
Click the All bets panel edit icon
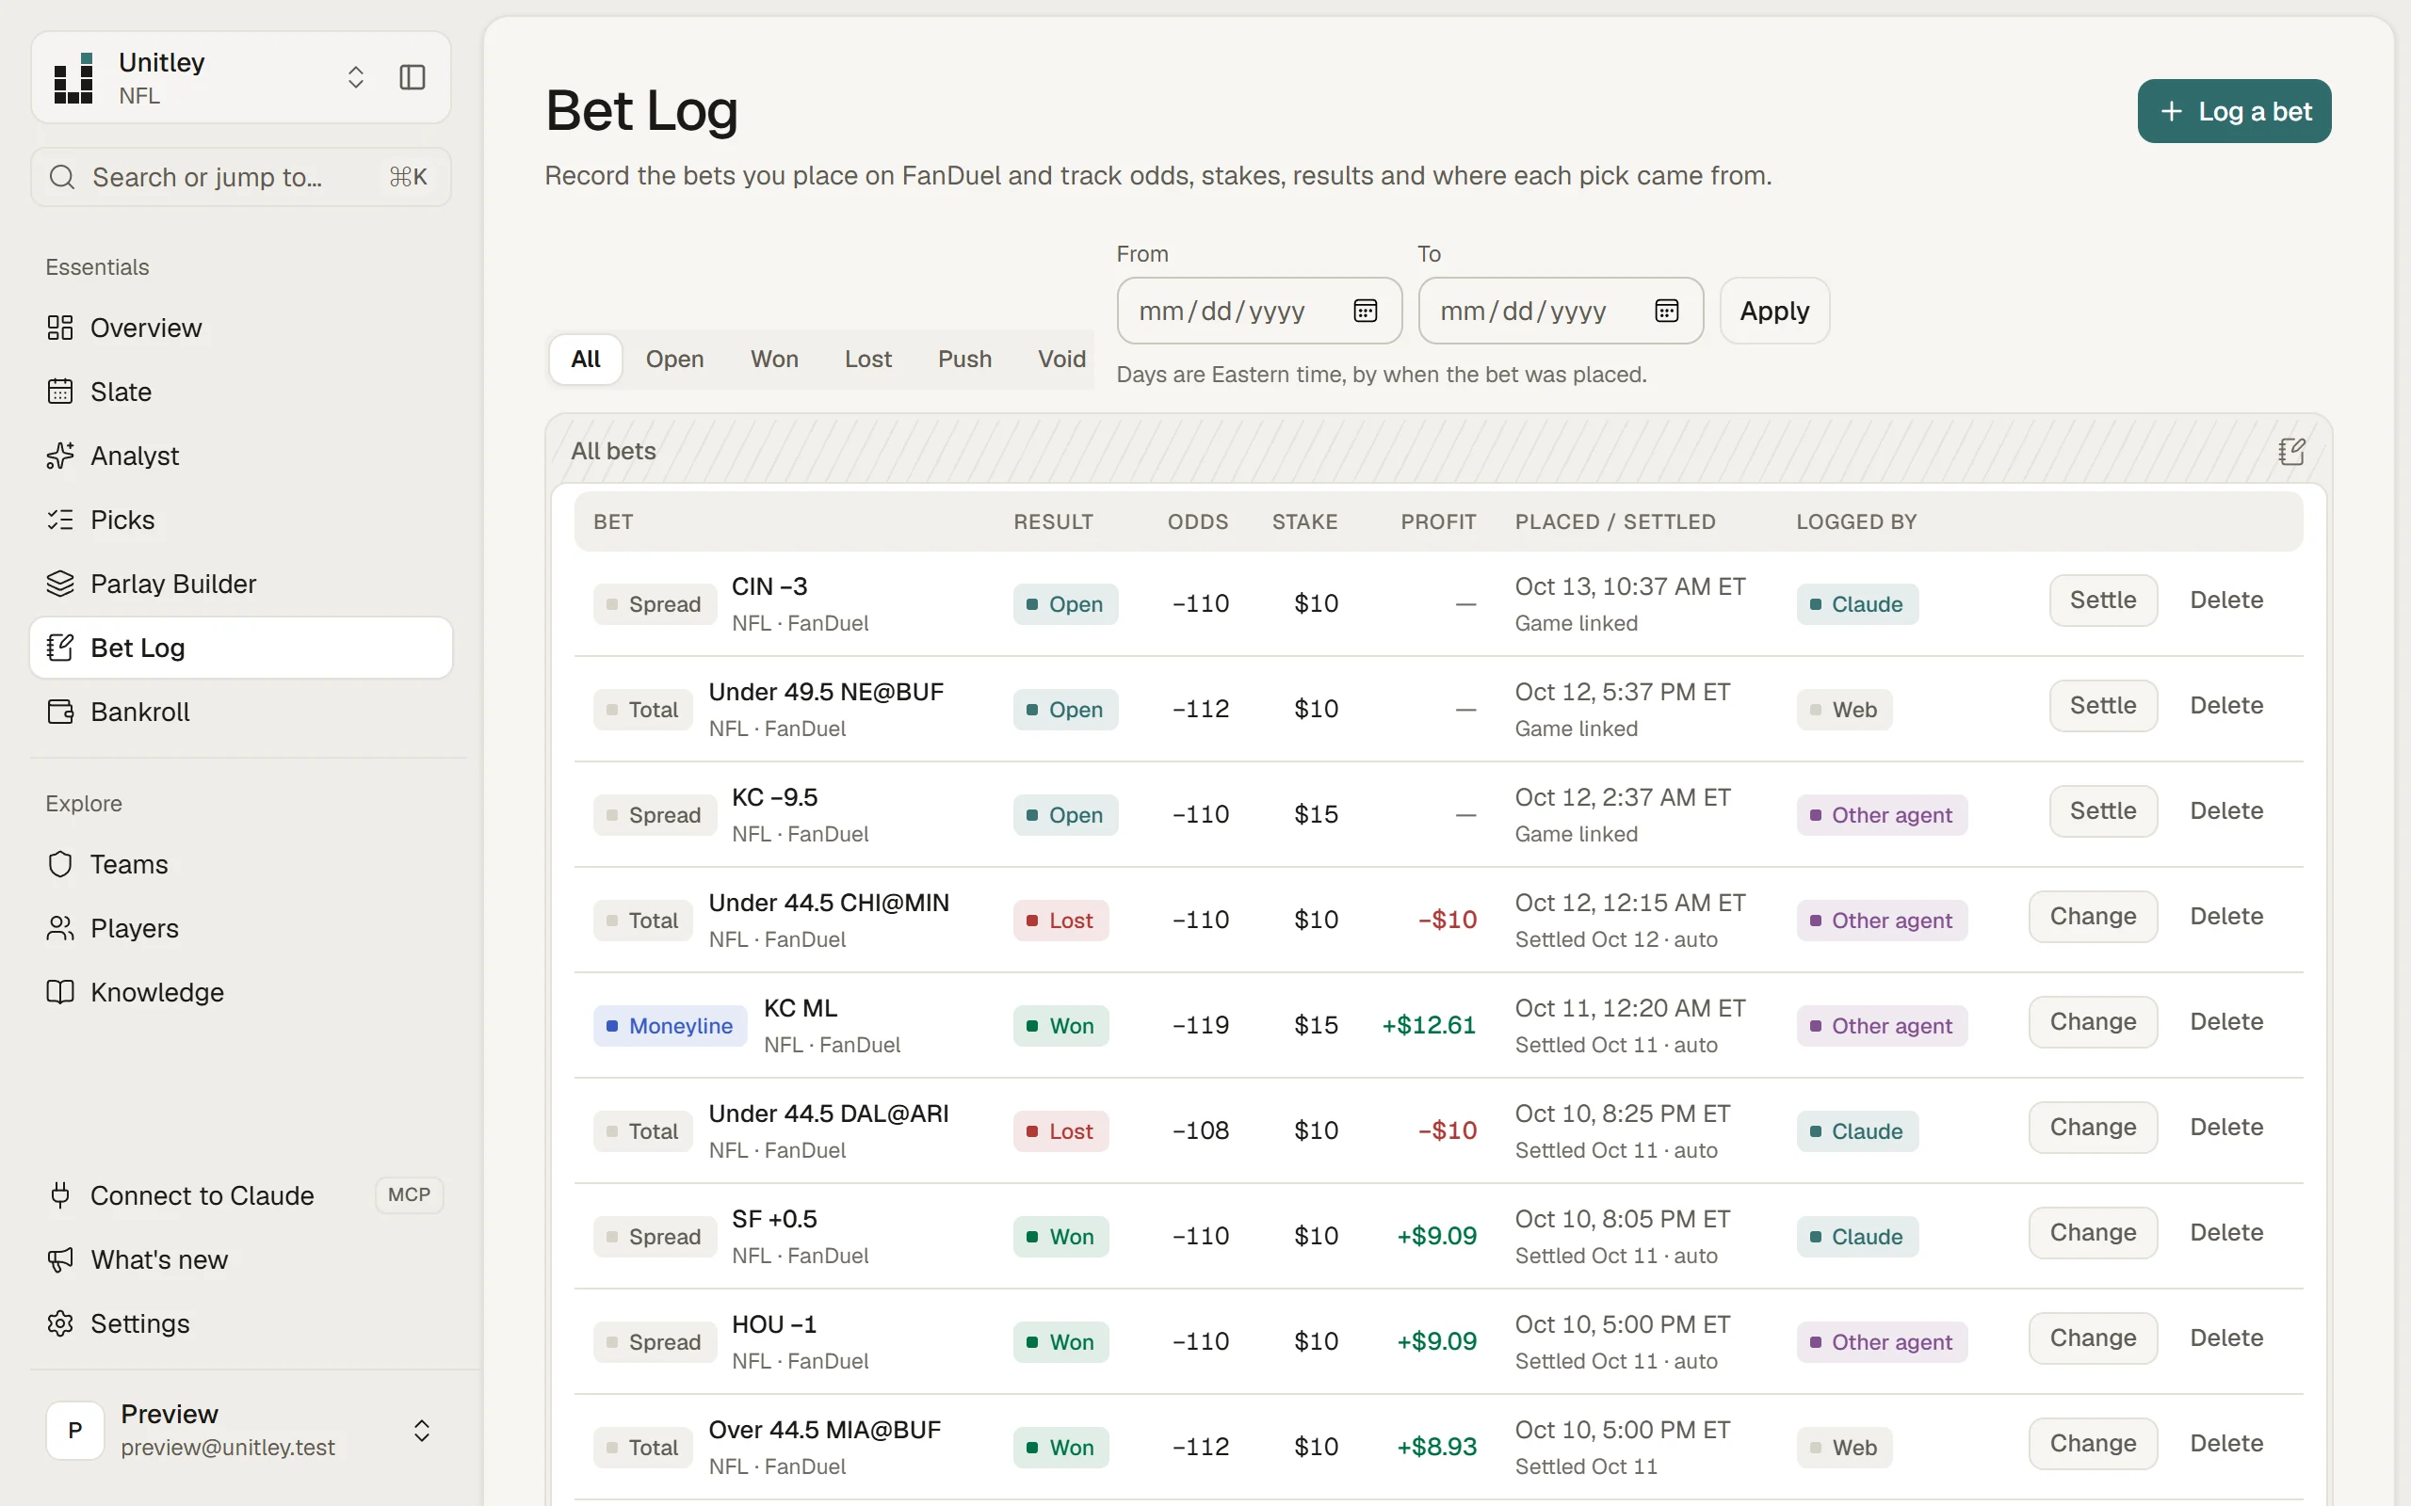point(2291,451)
